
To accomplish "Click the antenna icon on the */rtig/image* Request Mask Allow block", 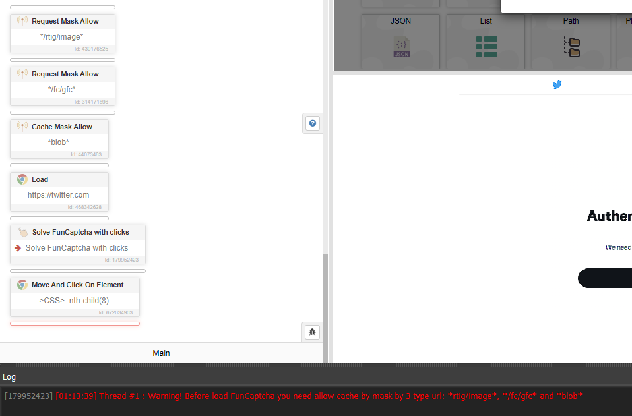I will point(22,21).
